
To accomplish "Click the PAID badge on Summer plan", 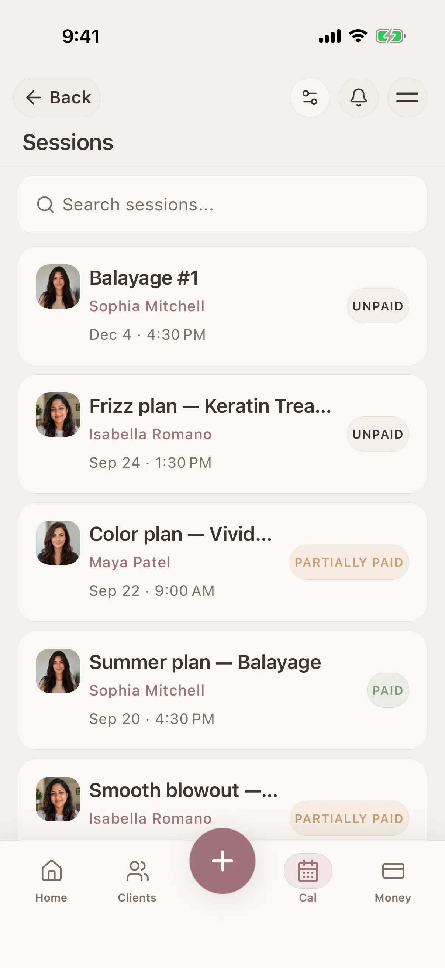I will pyautogui.click(x=388, y=690).
